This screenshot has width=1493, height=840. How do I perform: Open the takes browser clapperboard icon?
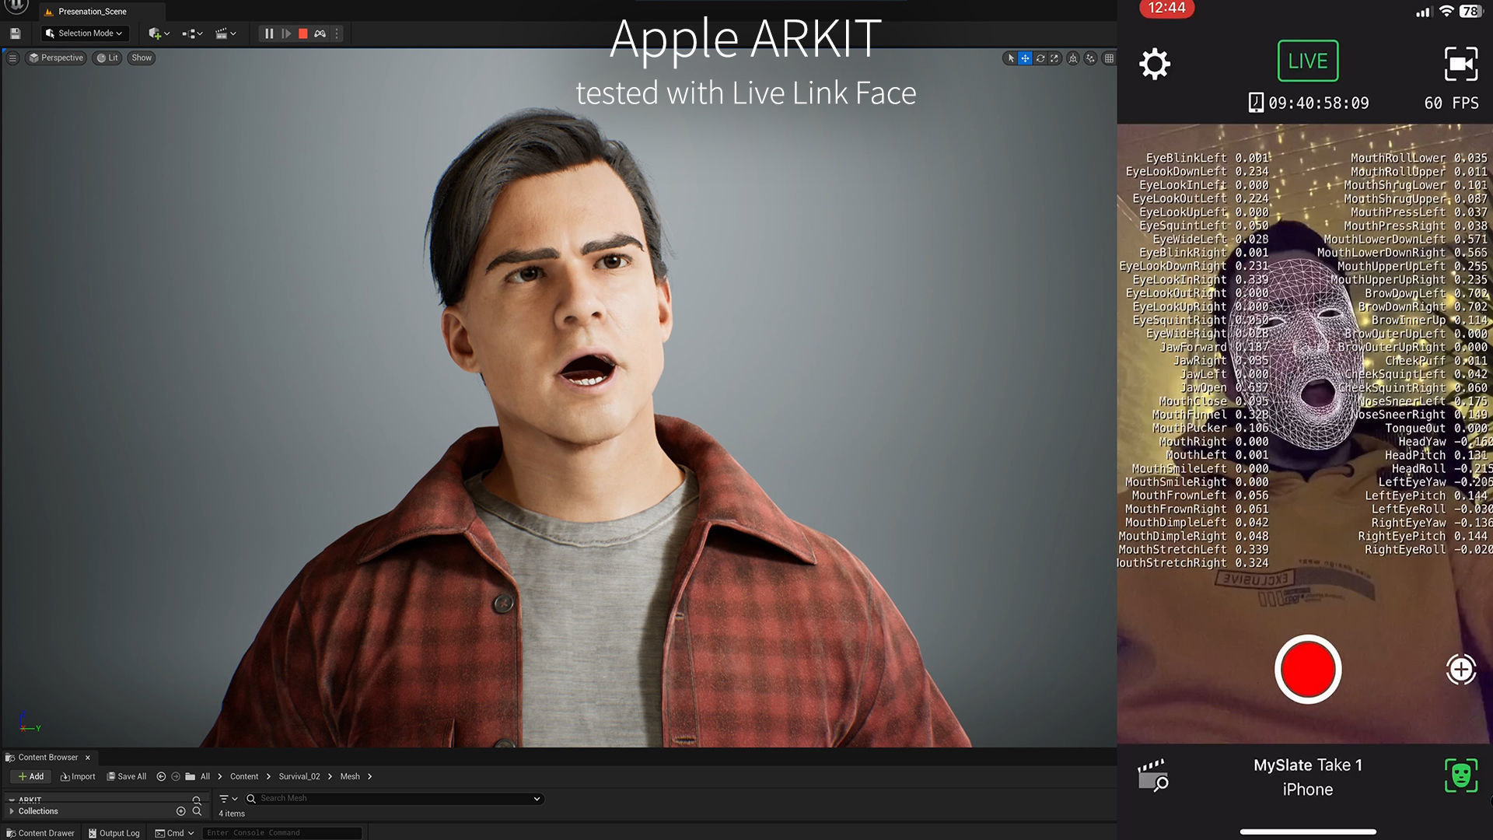pyautogui.click(x=1152, y=775)
